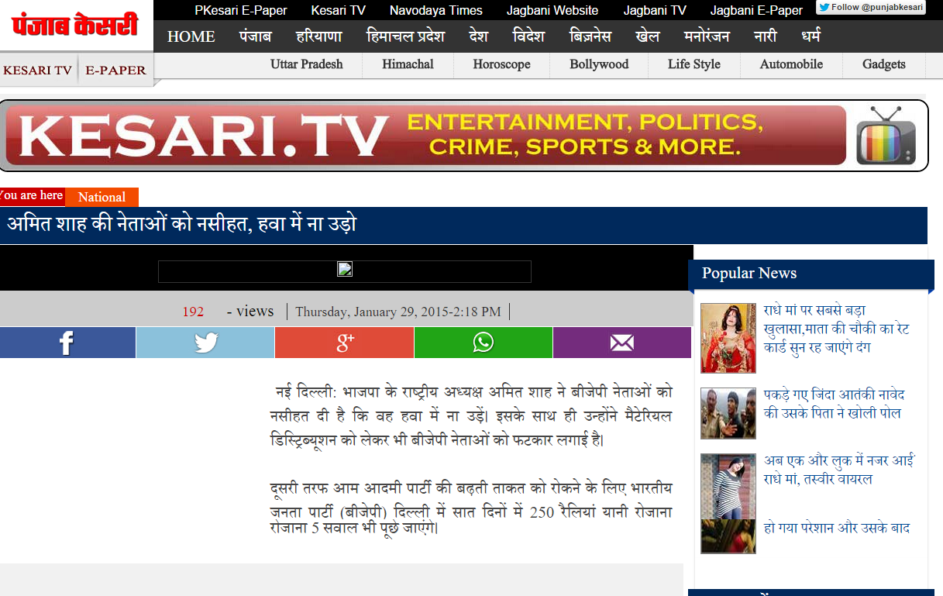Share the article on Twitter
The height and width of the screenshot is (596, 943).
205,343
